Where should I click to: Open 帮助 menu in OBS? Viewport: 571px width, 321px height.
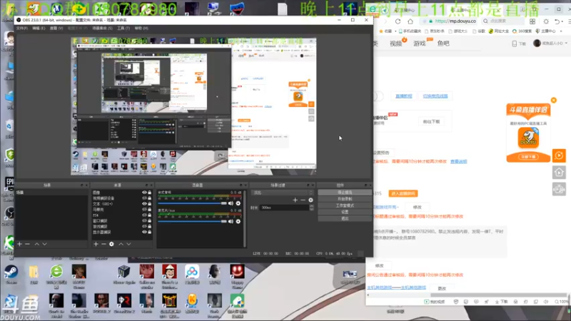[141, 28]
